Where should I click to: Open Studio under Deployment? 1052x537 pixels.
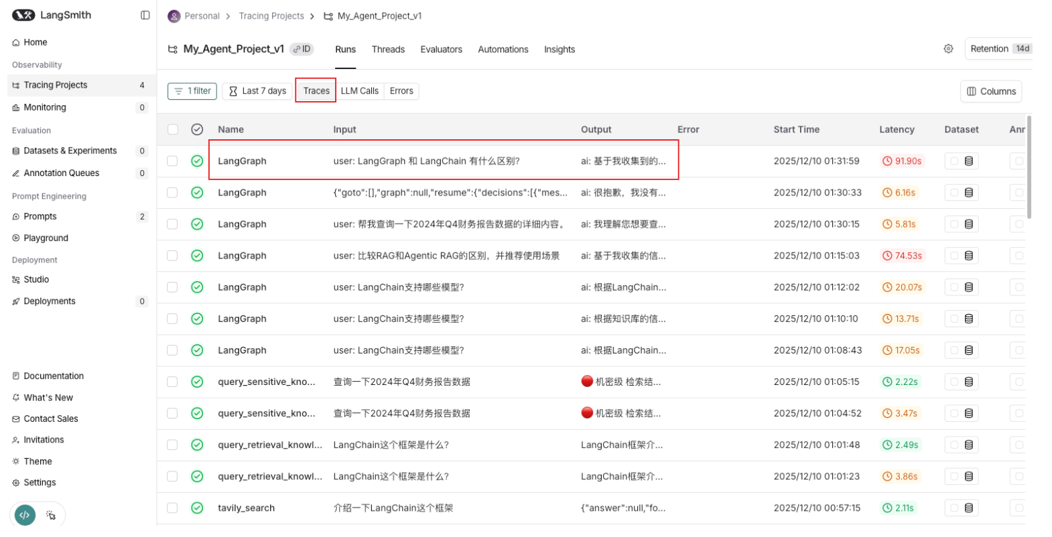[x=36, y=280]
